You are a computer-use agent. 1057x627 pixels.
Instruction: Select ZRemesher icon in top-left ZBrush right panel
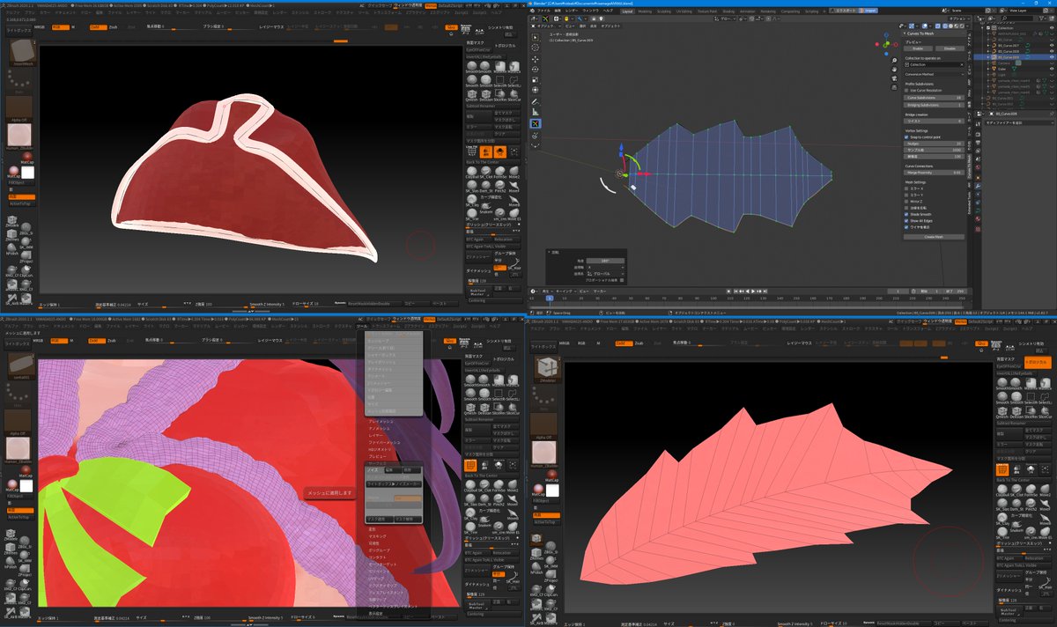click(x=478, y=257)
